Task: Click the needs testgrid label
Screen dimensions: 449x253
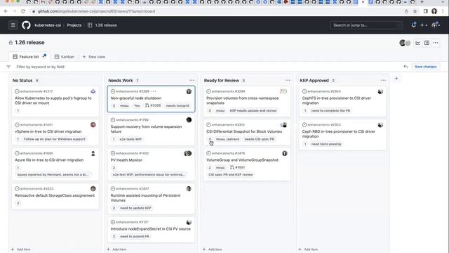Action: pos(177,105)
